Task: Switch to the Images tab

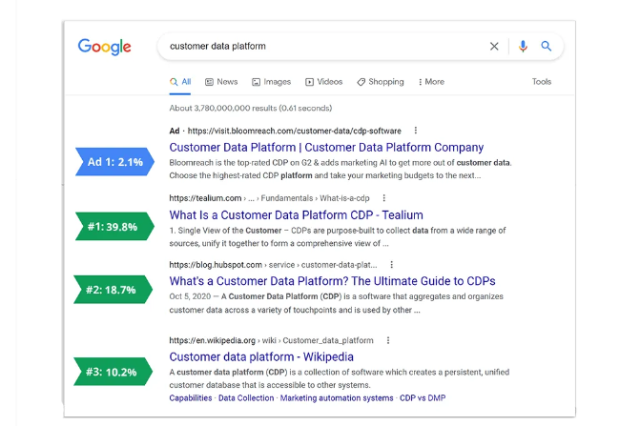Action: [272, 82]
